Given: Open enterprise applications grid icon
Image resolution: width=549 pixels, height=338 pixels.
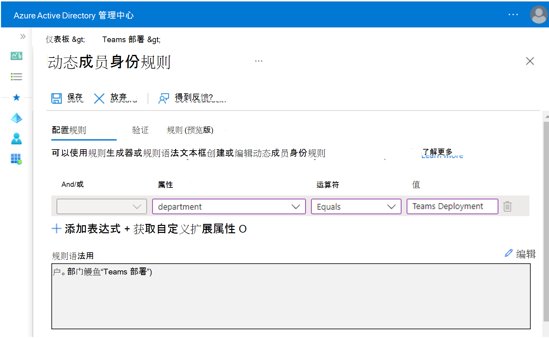Looking at the screenshot, I should (x=16, y=159).
